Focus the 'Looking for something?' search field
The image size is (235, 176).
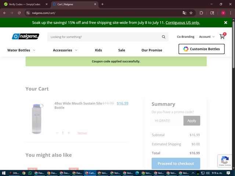(x=105, y=37)
